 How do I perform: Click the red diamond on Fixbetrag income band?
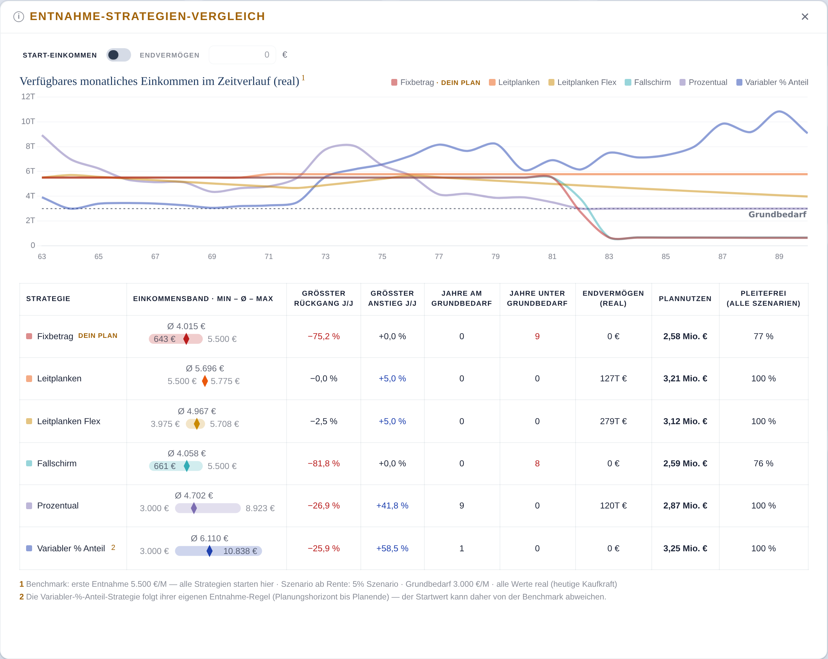pyautogui.click(x=186, y=339)
